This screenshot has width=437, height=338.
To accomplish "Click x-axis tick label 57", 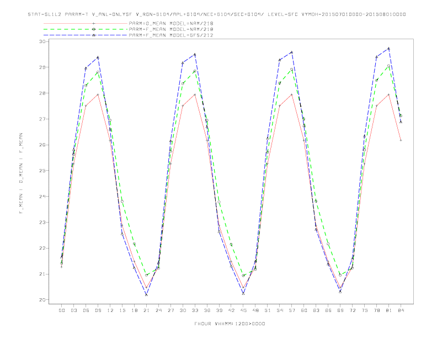I will point(292,310).
